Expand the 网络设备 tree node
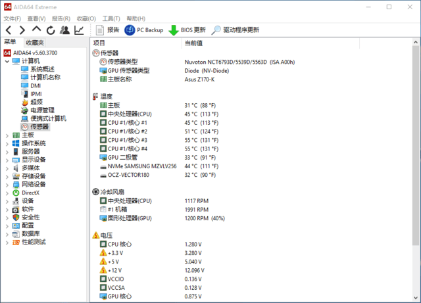 (x=7, y=185)
